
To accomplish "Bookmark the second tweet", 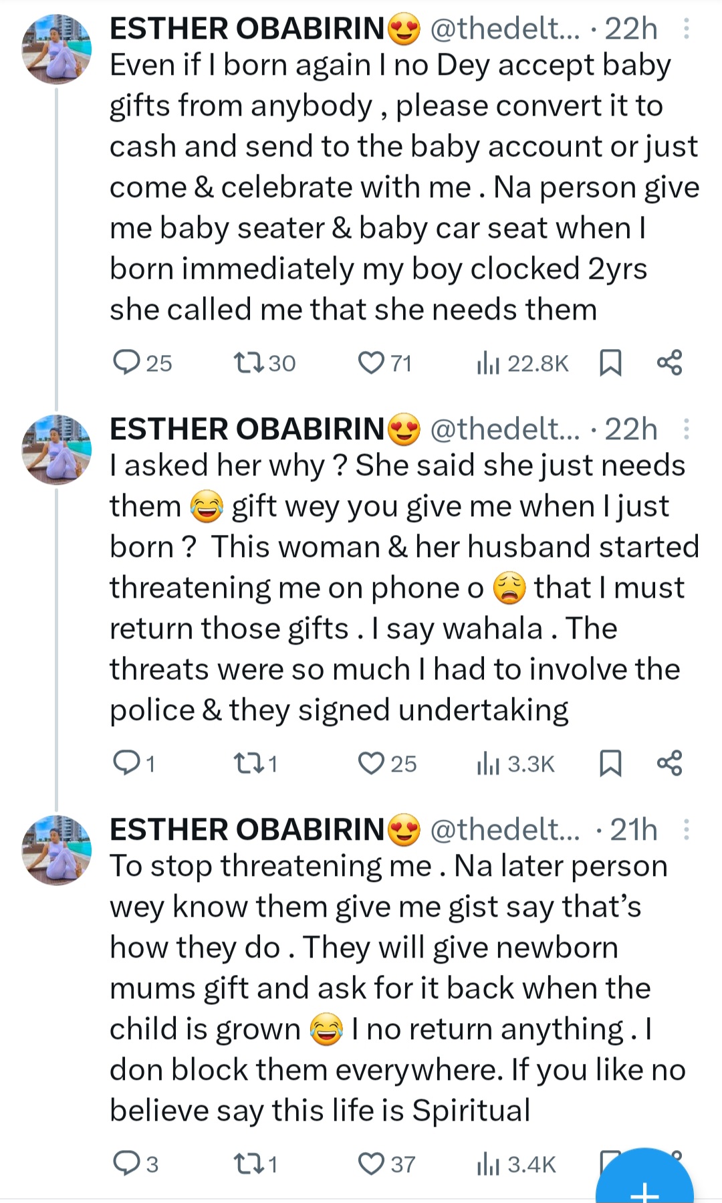I will point(610,763).
